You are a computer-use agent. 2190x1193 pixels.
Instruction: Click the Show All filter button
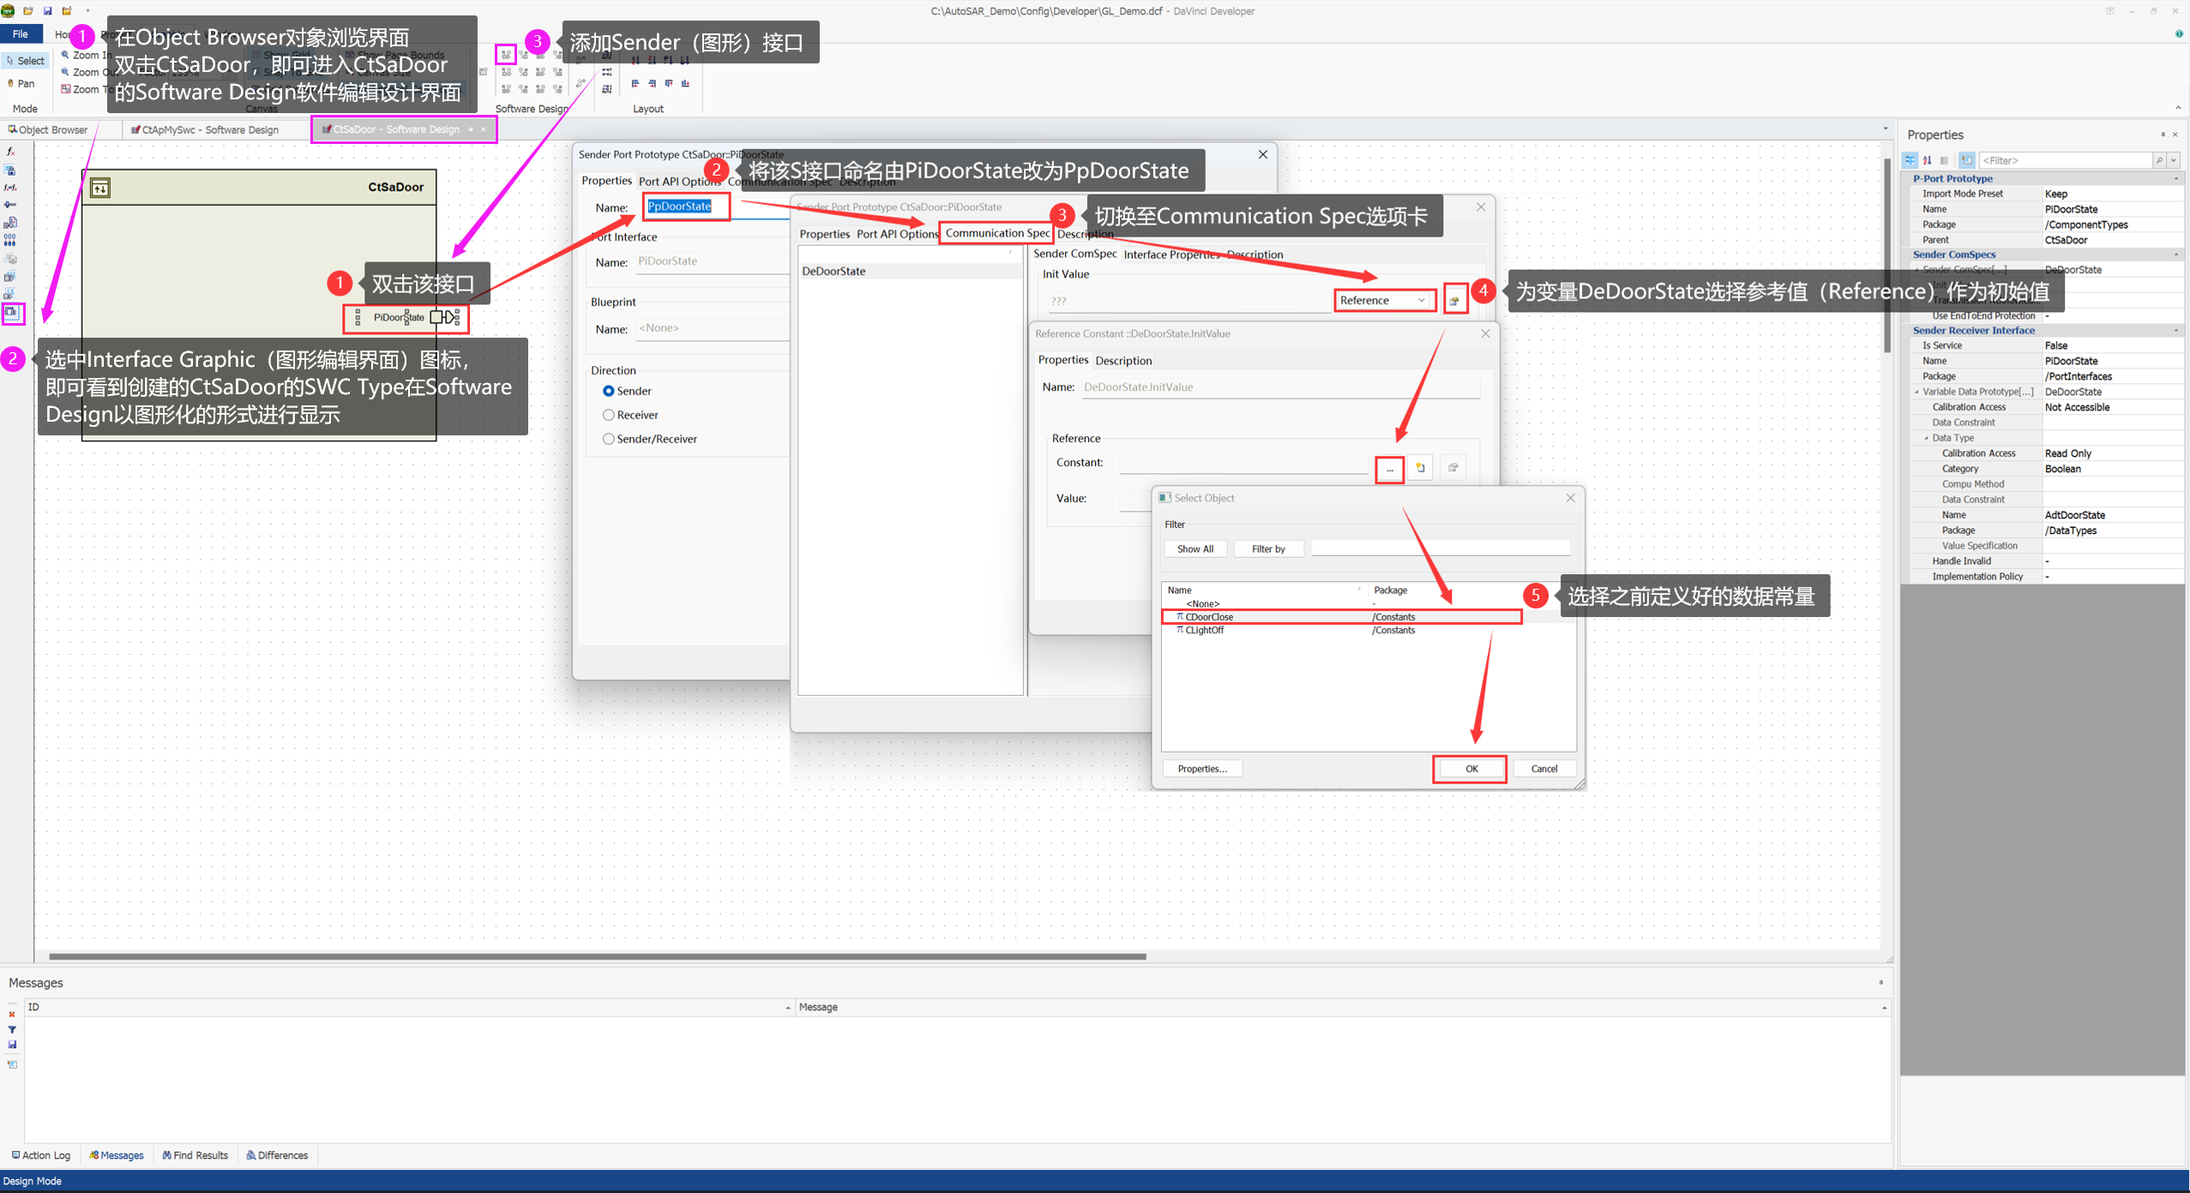click(x=1194, y=549)
